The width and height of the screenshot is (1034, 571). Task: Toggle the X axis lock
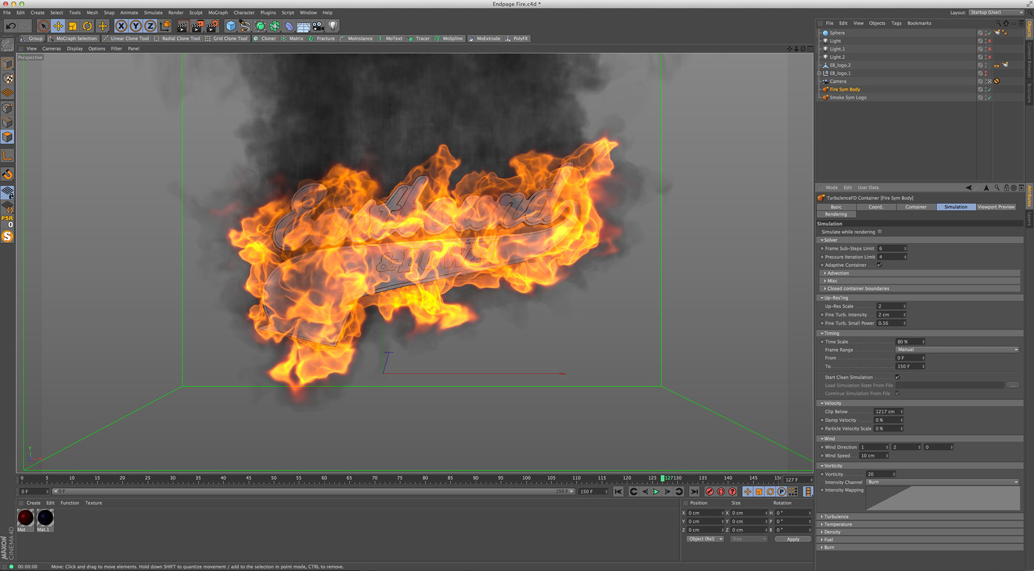click(x=121, y=26)
